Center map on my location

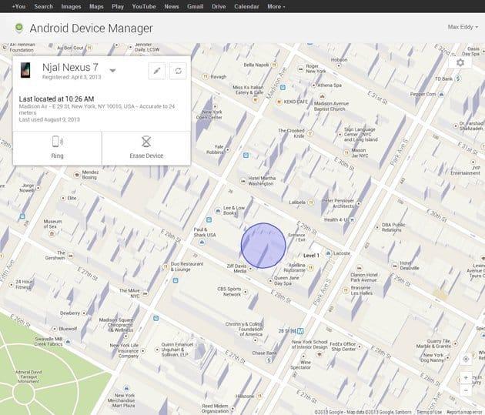466,359
